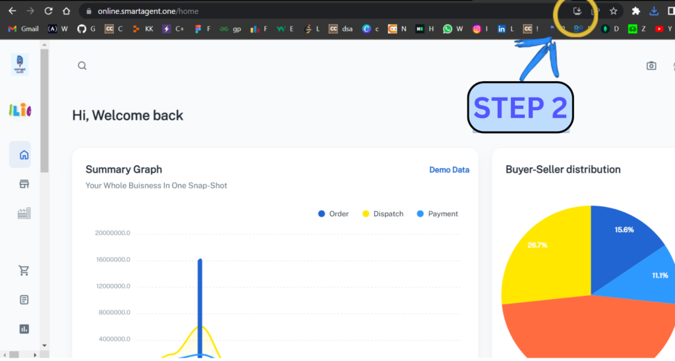Image resolution: width=675 pixels, height=361 pixels.
Task: Click the 'Hi, Welcome back' text
Action: [x=127, y=115]
